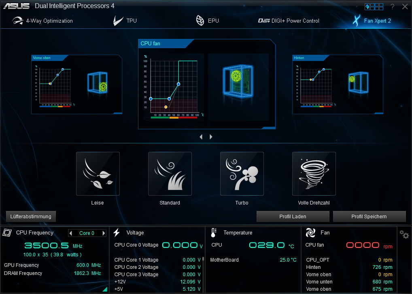Screen dimensions: 412x294
Task: Click the MotherBoard 25.0 °C row
Action: coord(253,260)
